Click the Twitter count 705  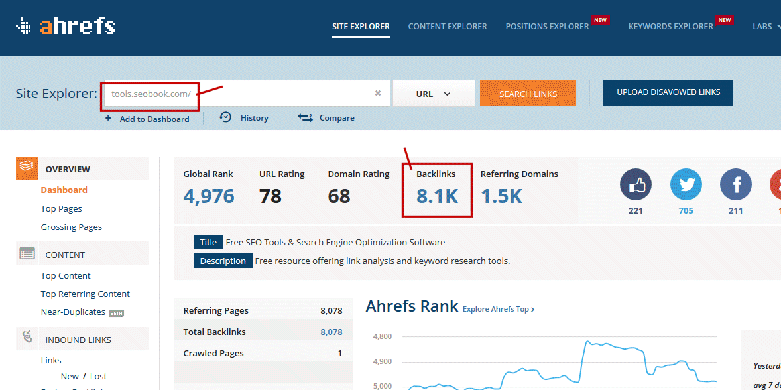tap(686, 211)
